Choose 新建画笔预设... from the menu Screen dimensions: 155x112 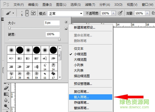tap(90, 28)
